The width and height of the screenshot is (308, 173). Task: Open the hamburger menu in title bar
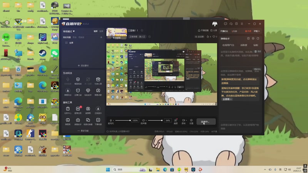pos(242,24)
